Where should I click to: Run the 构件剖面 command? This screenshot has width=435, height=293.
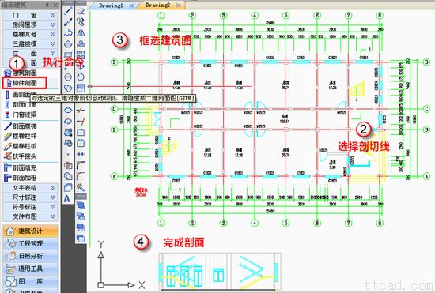click(25, 83)
